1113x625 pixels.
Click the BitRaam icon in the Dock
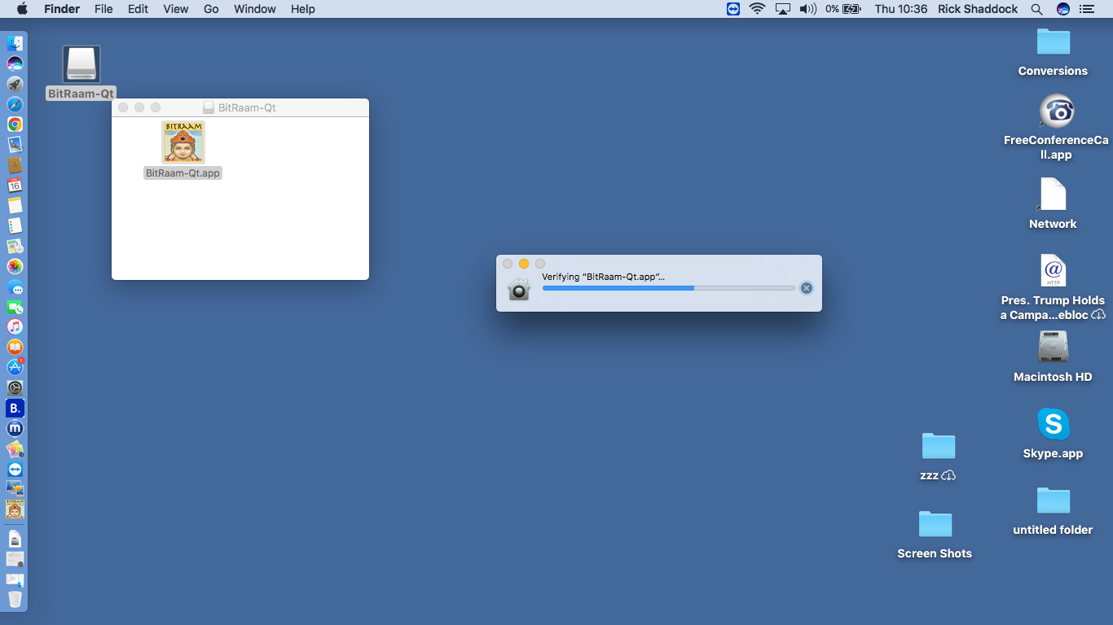point(15,509)
